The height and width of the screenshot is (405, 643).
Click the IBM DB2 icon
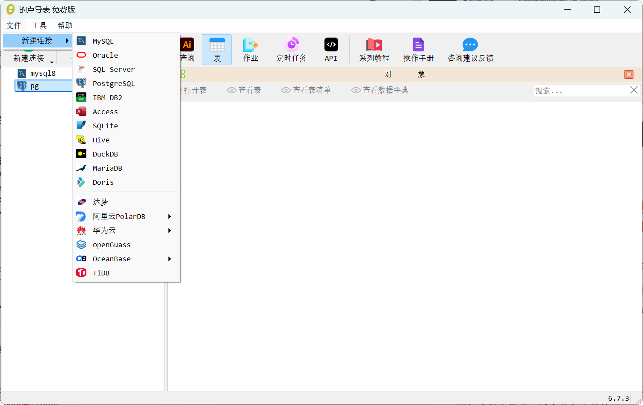[81, 97]
